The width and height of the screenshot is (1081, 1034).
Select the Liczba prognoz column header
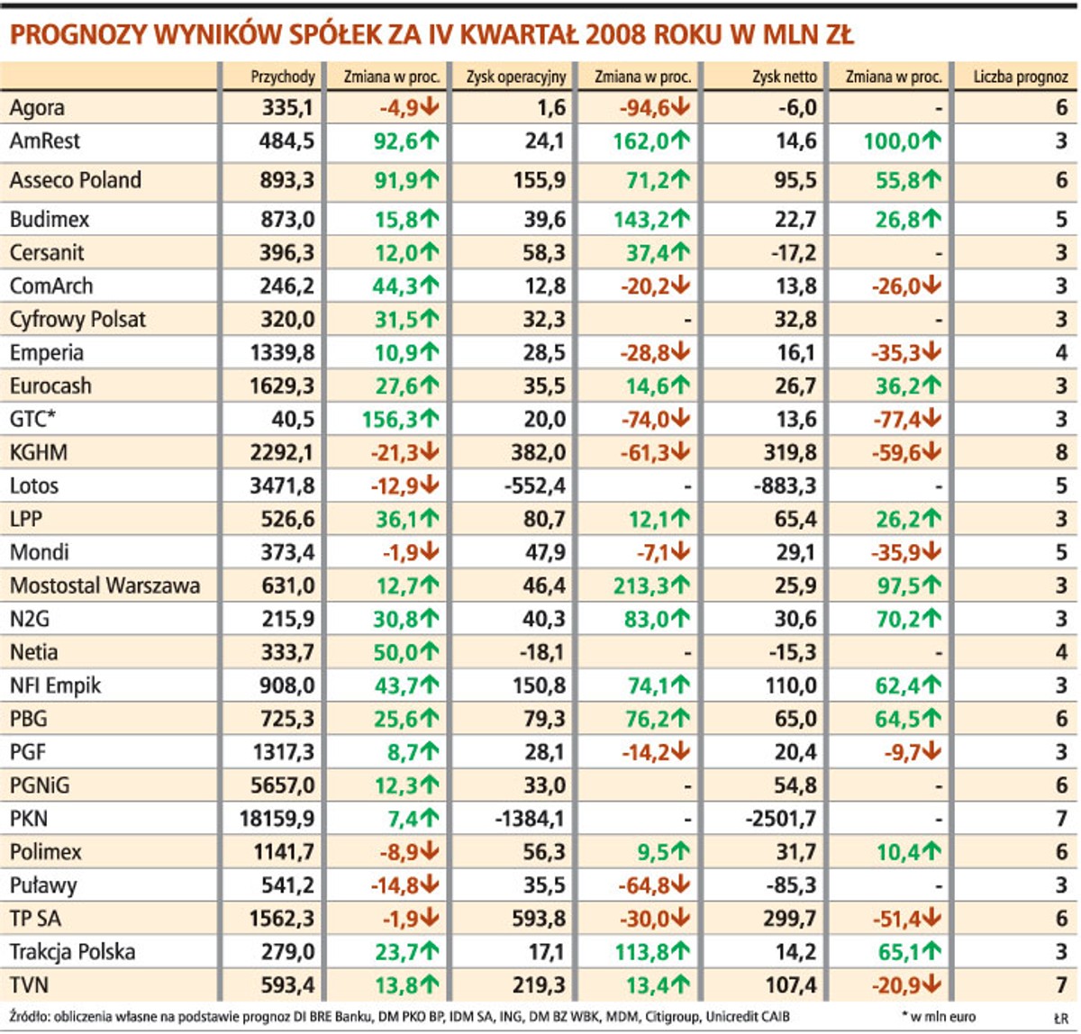pos(1021,77)
